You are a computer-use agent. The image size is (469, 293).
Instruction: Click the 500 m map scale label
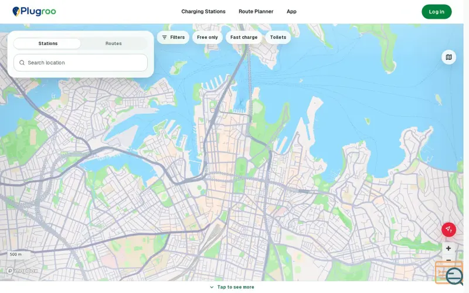[x=19, y=254]
